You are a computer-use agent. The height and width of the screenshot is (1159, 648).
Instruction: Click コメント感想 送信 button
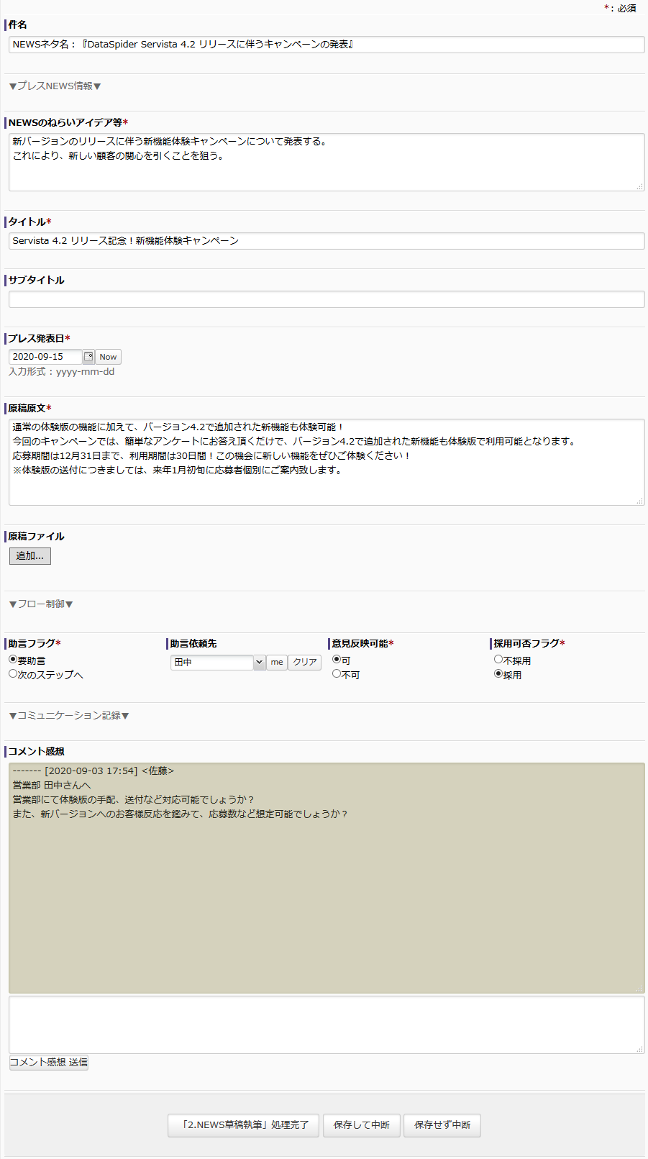49,1063
